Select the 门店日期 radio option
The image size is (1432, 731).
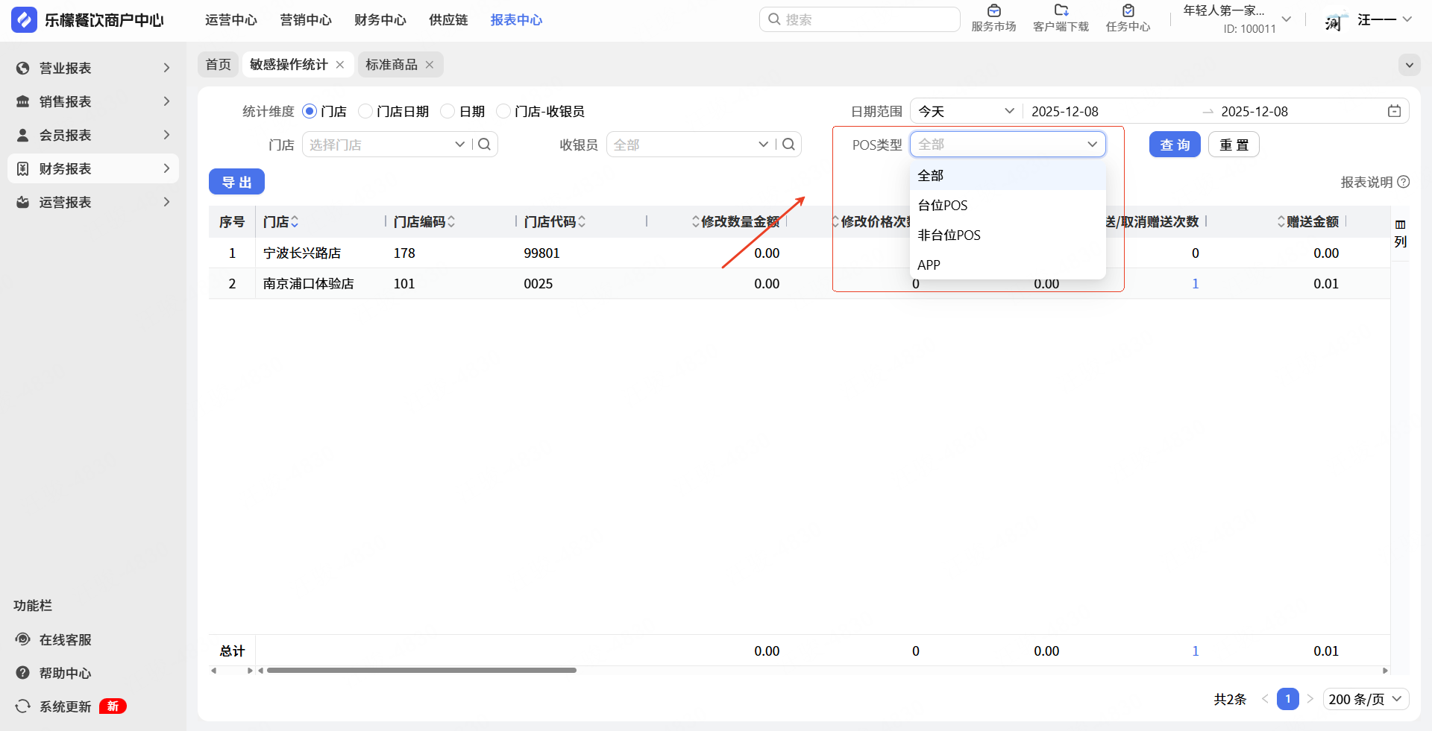[x=365, y=111]
